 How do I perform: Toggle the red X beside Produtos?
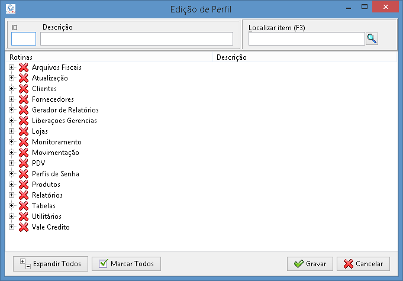(x=24, y=185)
